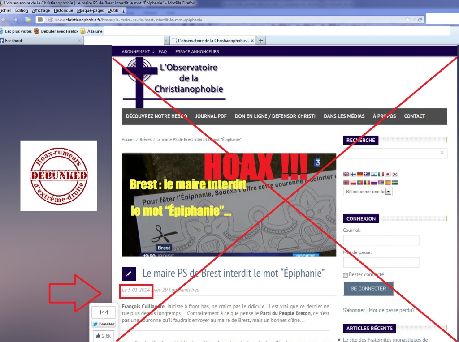Open the Affichage menu
Viewport: 459px width, 342px height.
[x=41, y=10]
